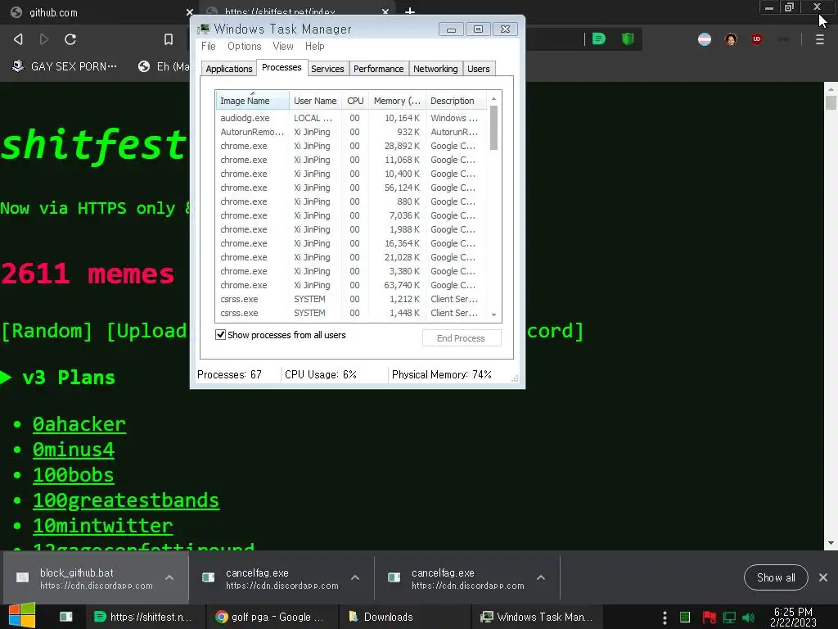Select csrss.exe using 1,448 K memory
The height and width of the screenshot is (629, 838).
(352, 313)
